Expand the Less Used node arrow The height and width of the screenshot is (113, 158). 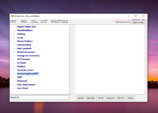click(14, 88)
